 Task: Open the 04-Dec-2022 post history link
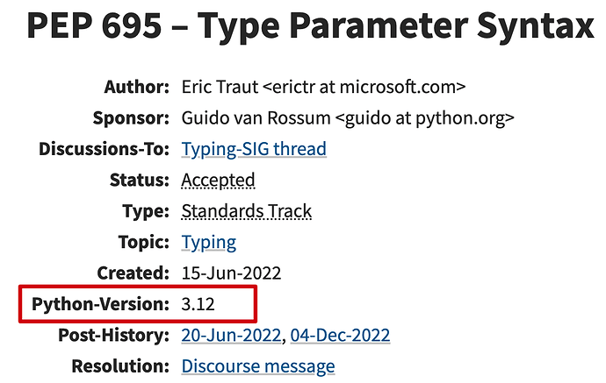pyautogui.click(x=340, y=335)
